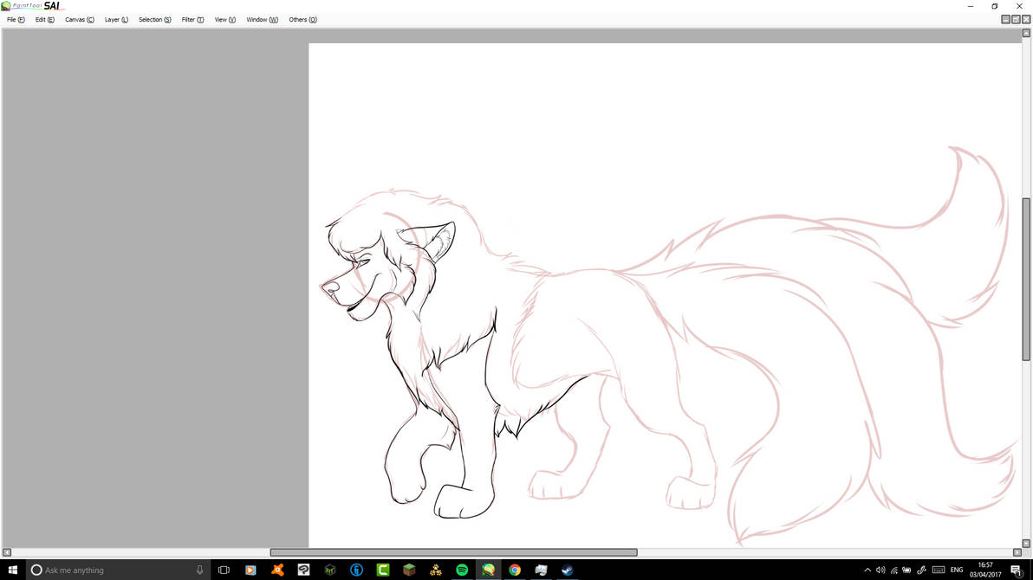This screenshot has height=580, width=1033.
Task: Open the Edit menu
Action: click(x=45, y=20)
